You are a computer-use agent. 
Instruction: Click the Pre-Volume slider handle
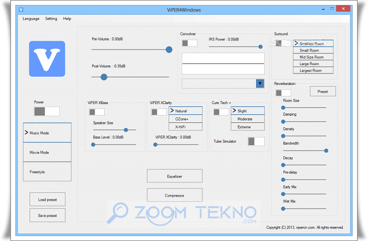(169, 49)
